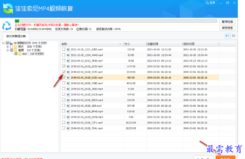Click video file icon of 2040-02-06_0628_427E.mp4
The width and height of the screenshot is (245, 159).
click(68, 72)
